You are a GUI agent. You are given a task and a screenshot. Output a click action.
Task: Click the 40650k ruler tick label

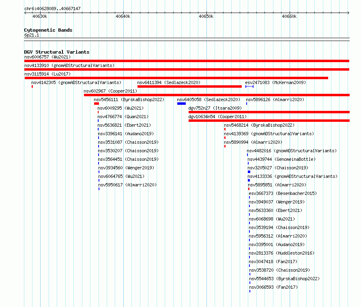(206, 16)
